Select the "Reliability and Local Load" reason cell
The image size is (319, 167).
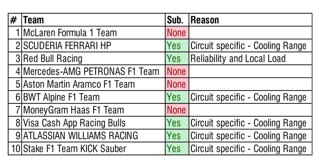pos(238,58)
